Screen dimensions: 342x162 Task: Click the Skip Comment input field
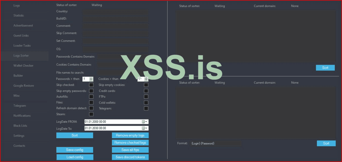click(x=115, y=33)
